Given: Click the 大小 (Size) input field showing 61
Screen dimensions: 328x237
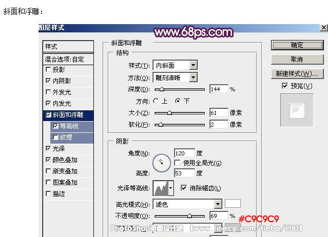Looking at the screenshot, I should [x=219, y=112].
